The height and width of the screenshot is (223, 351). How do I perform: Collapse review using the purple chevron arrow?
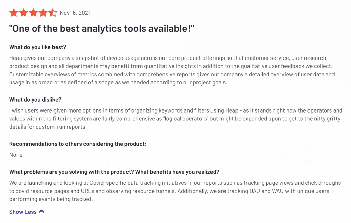(41, 212)
